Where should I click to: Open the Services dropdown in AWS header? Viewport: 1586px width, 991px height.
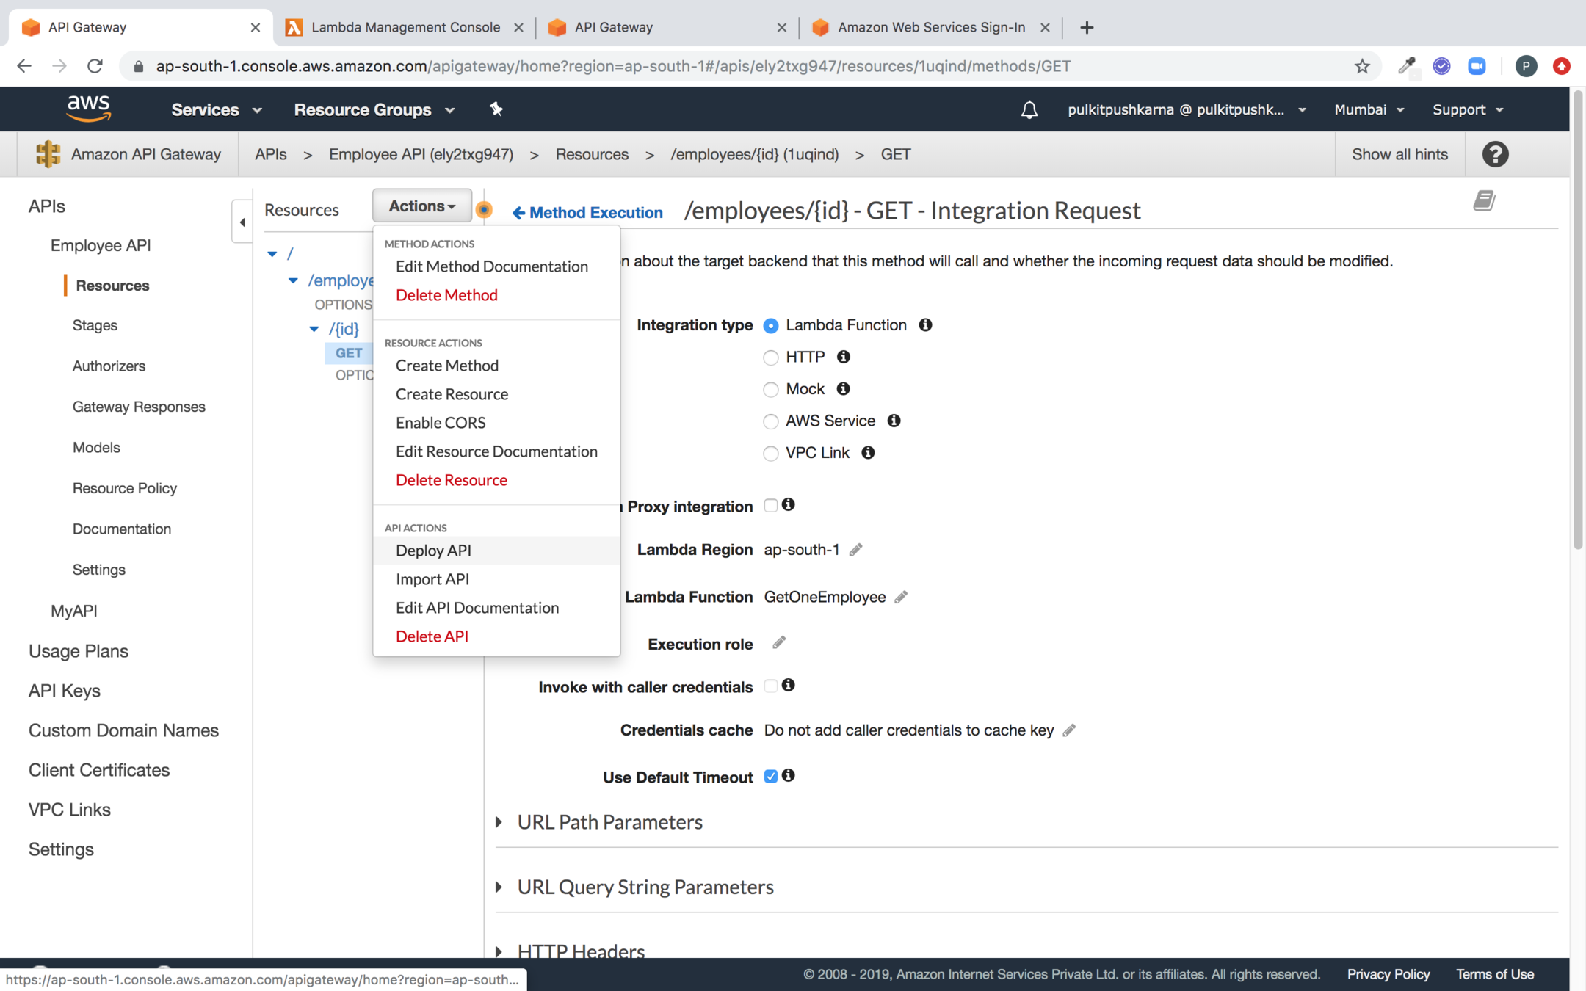point(216,109)
